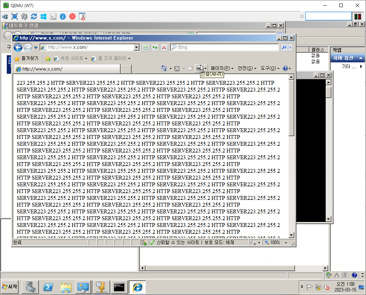Click the green Refresh arrows button
The image size is (366, 295).
[x=155, y=47]
